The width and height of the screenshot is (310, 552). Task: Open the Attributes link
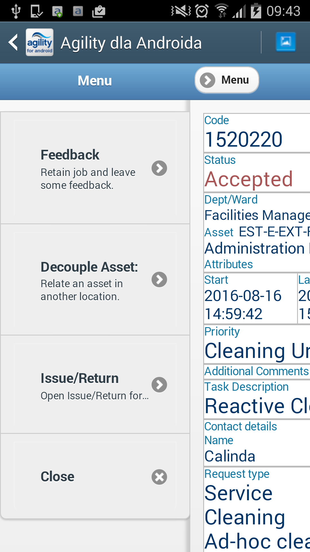[x=228, y=264]
